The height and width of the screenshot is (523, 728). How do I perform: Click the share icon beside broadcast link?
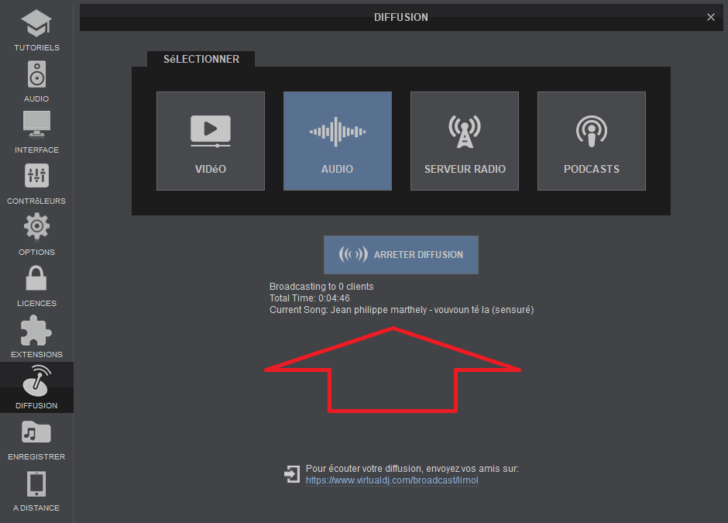[x=292, y=474]
